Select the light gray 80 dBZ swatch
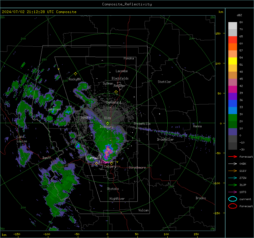 [233, 25]
